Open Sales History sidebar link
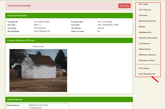The image size is (165, 109). click(x=145, y=49)
